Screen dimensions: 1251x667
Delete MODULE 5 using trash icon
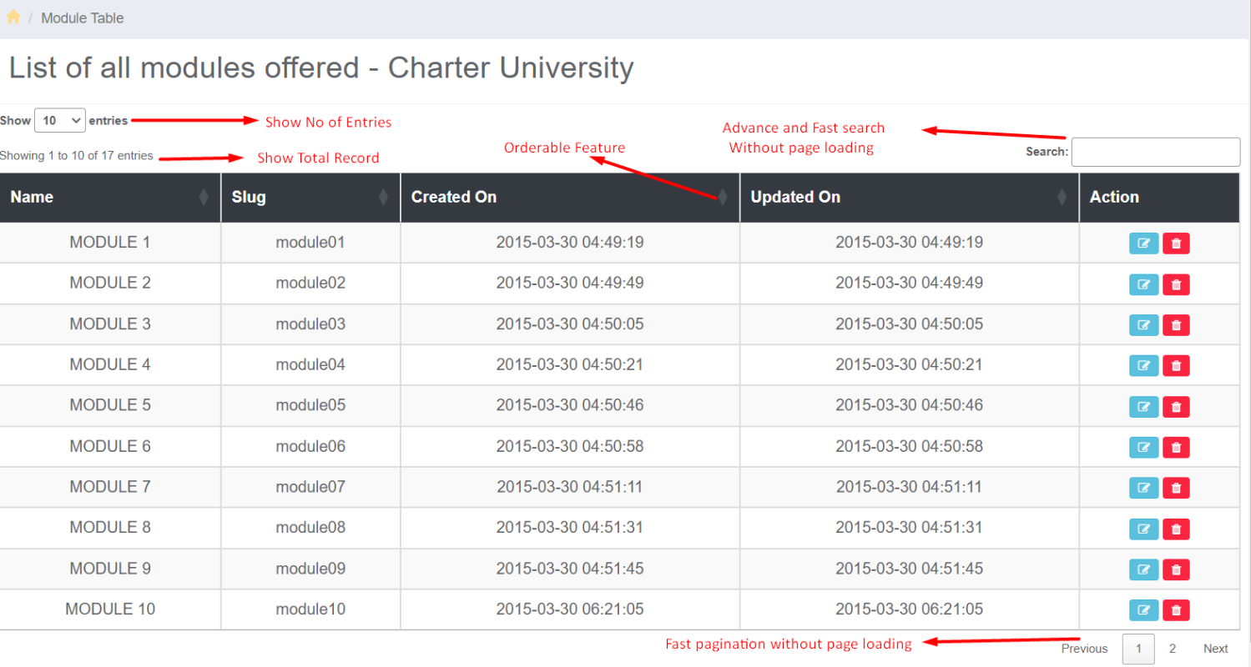[x=1176, y=407]
